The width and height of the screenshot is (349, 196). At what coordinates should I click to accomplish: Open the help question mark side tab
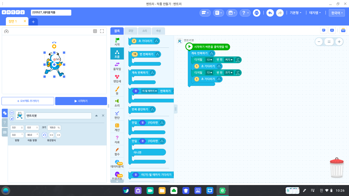[5, 123]
